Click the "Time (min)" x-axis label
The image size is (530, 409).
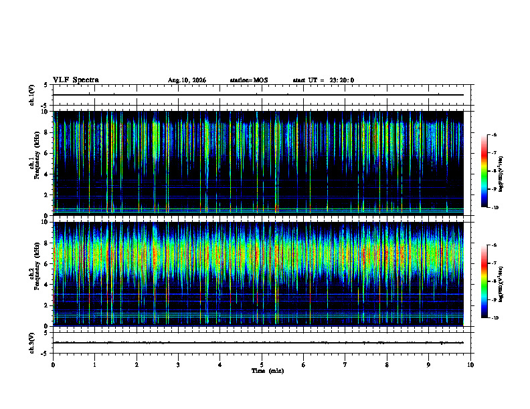coord(268,371)
